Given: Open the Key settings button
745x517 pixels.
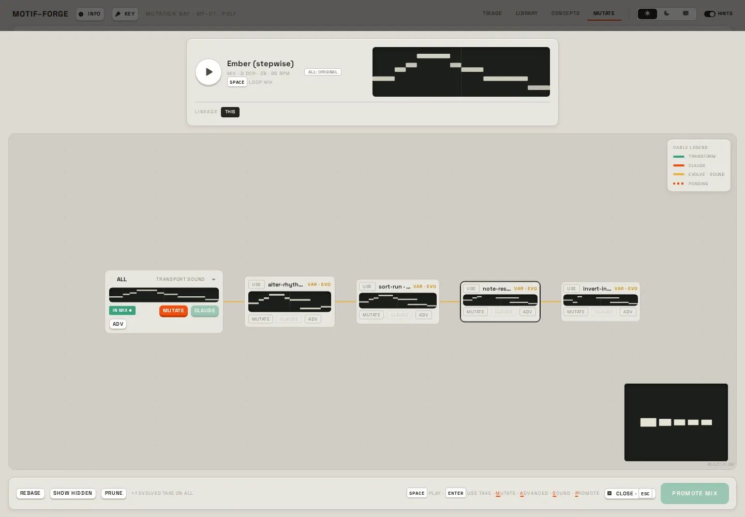Looking at the screenshot, I should [125, 14].
